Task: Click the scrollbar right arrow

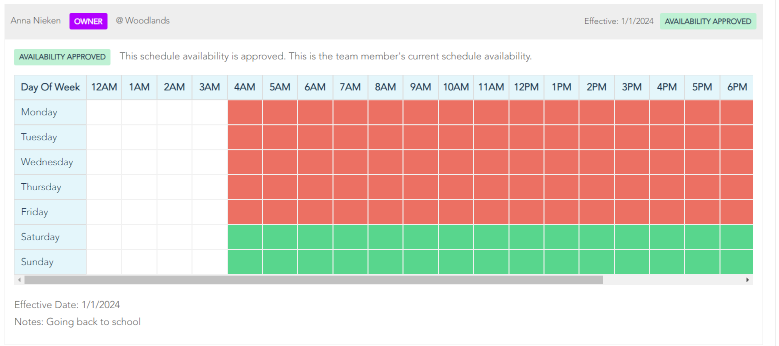Action: tap(747, 280)
